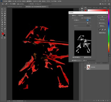Open the Edit Toolbar three-dots icon

[x=5, y=31]
